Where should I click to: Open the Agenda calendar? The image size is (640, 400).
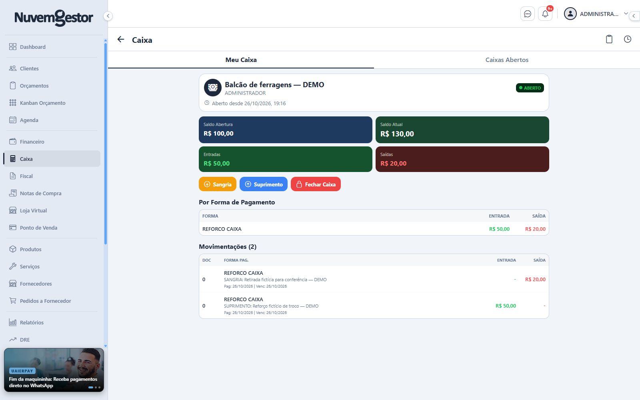click(52, 120)
